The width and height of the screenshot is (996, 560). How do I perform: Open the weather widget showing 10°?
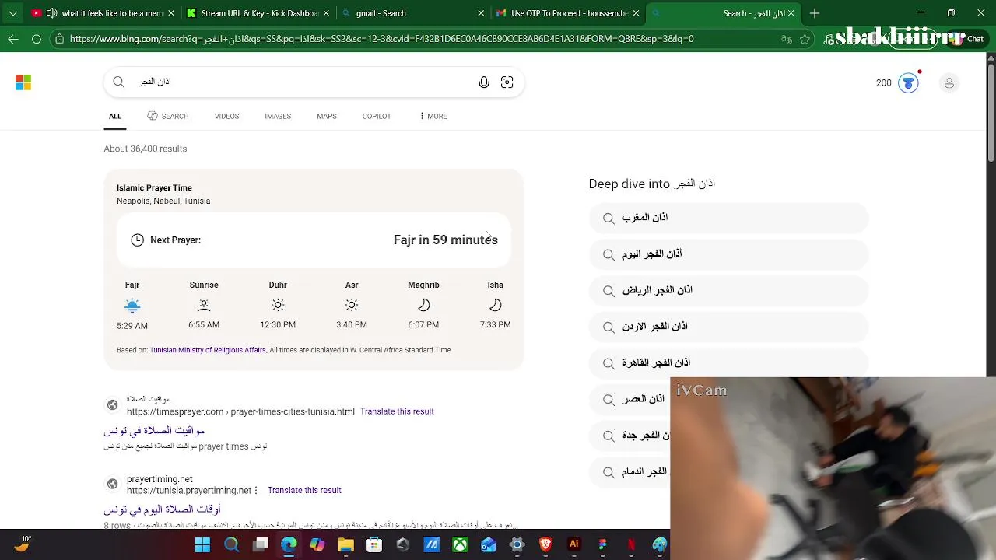[22, 544]
